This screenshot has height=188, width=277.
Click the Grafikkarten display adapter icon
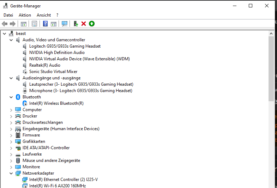(18, 141)
